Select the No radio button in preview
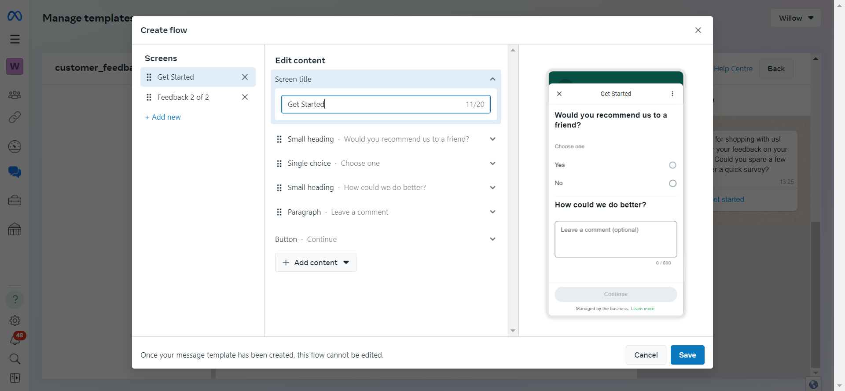Screen dimensions: 845x391 (x=672, y=183)
